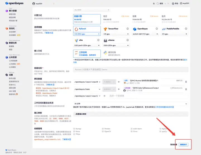Click the 数据仓库 sidebar icon

(7, 43)
